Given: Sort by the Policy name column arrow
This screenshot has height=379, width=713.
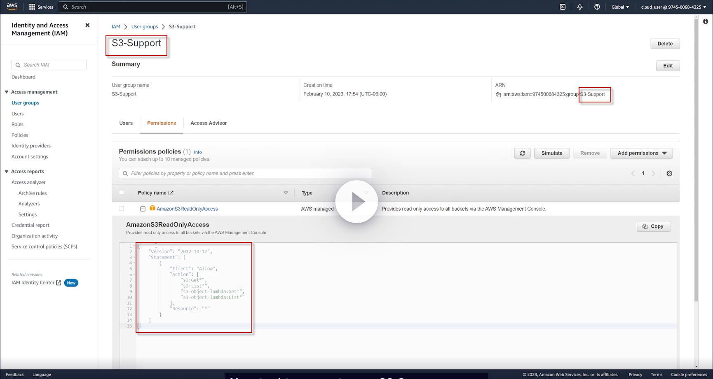Looking at the screenshot, I should (x=286, y=193).
